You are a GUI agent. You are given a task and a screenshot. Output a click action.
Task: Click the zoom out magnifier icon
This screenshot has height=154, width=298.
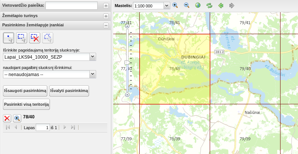(187, 6)
